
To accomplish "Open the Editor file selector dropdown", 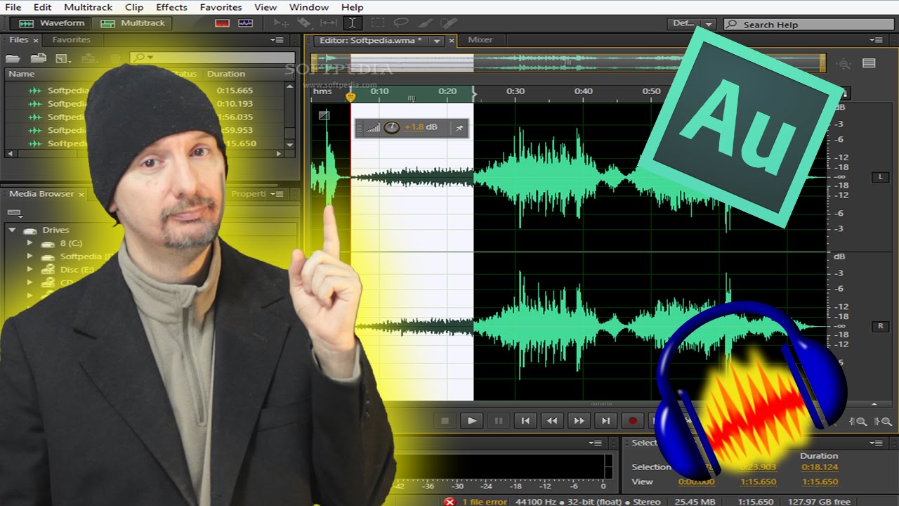I will pyautogui.click(x=437, y=41).
